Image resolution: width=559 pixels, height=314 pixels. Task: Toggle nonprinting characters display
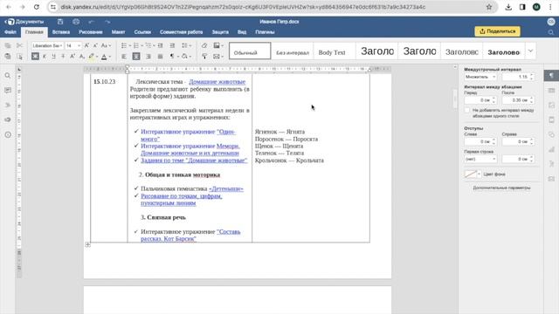(x=172, y=56)
